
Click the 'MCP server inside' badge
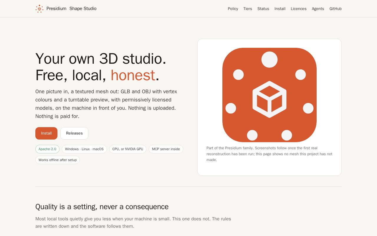[166, 149]
